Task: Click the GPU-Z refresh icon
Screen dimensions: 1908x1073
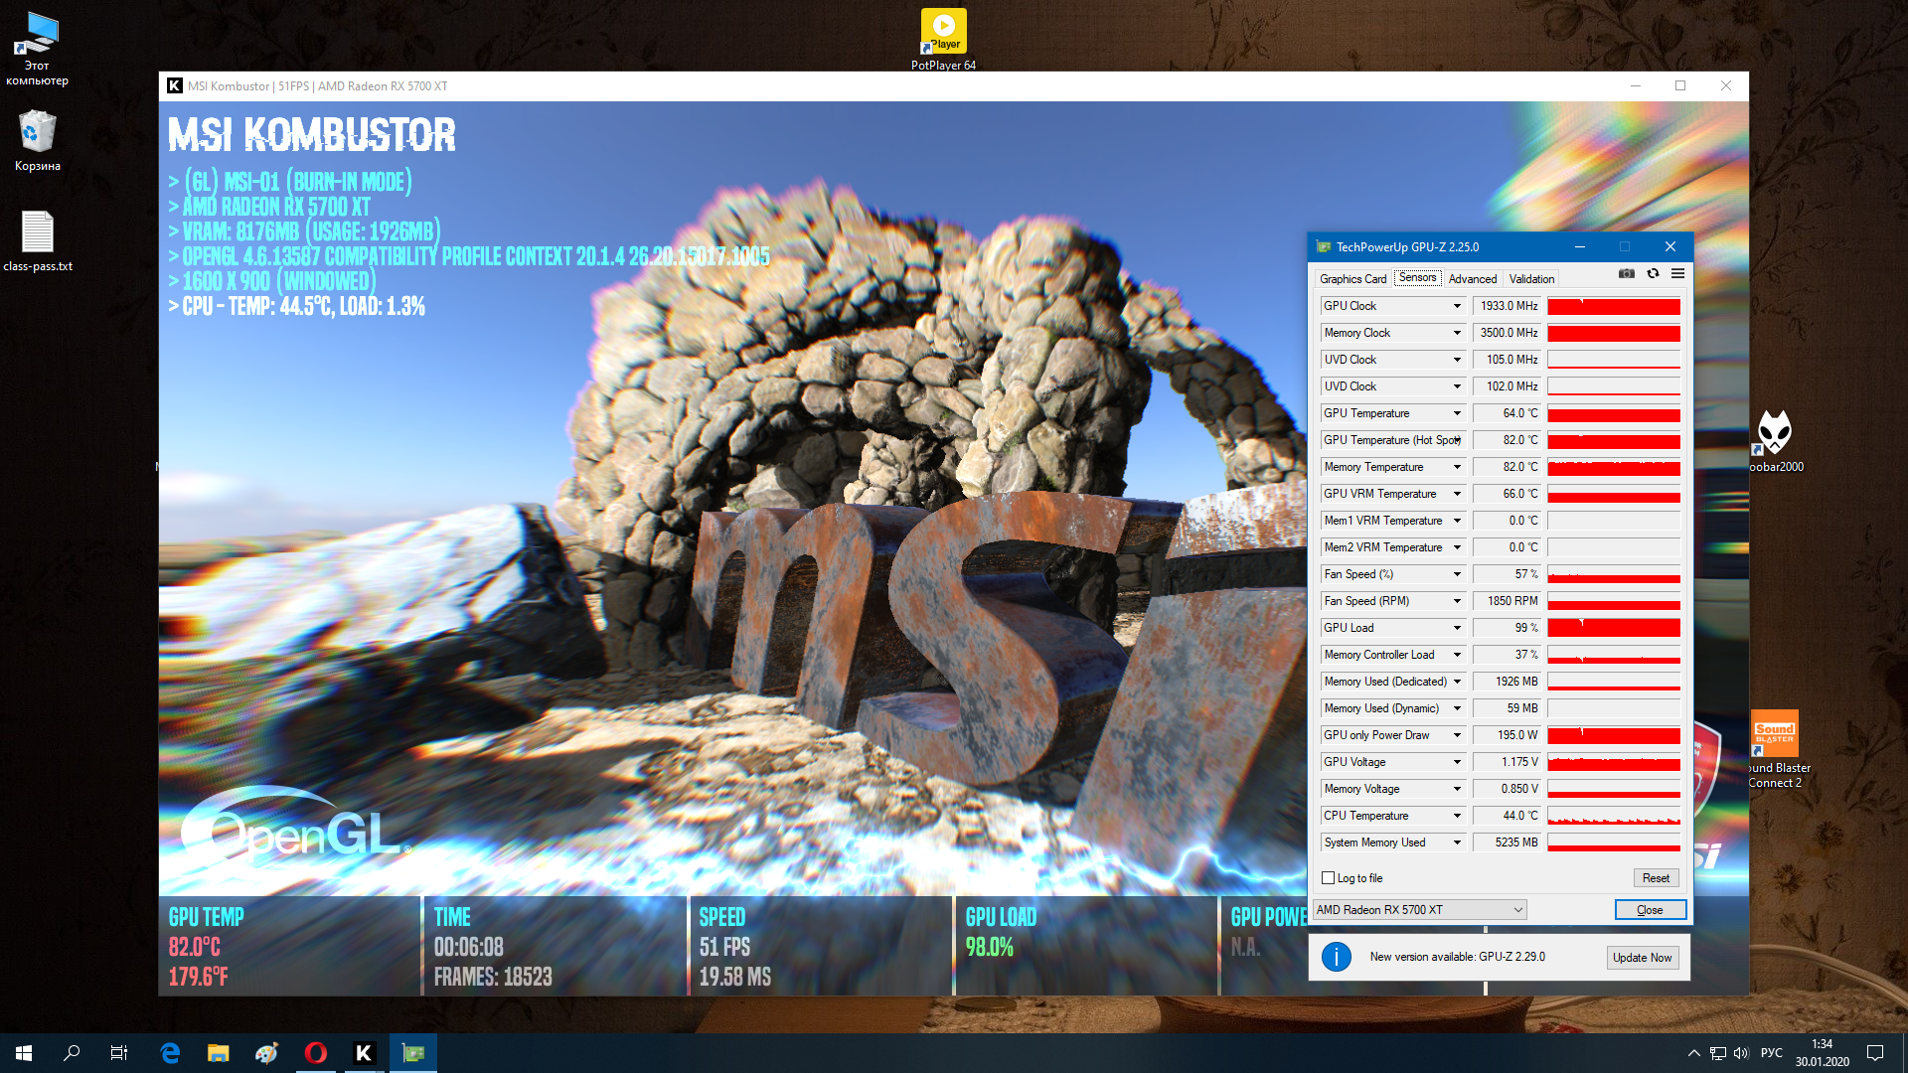Action: [x=1653, y=274]
